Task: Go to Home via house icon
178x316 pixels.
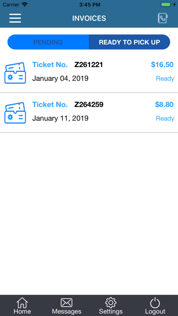Action: [22, 303]
